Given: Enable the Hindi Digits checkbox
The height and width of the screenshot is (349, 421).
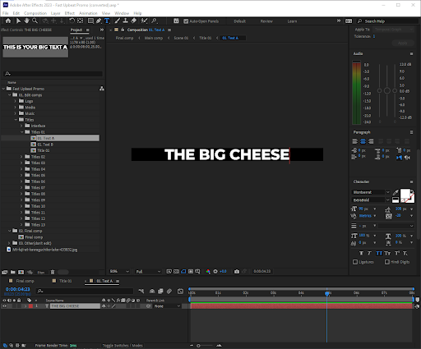Looking at the screenshot, I should (387, 262).
